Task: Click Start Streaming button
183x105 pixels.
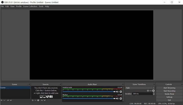Action: 169,88
